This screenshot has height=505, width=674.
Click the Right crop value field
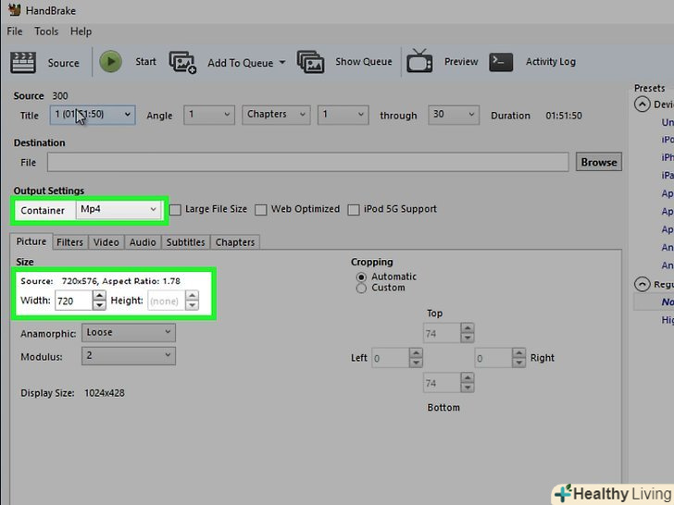point(493,358)
